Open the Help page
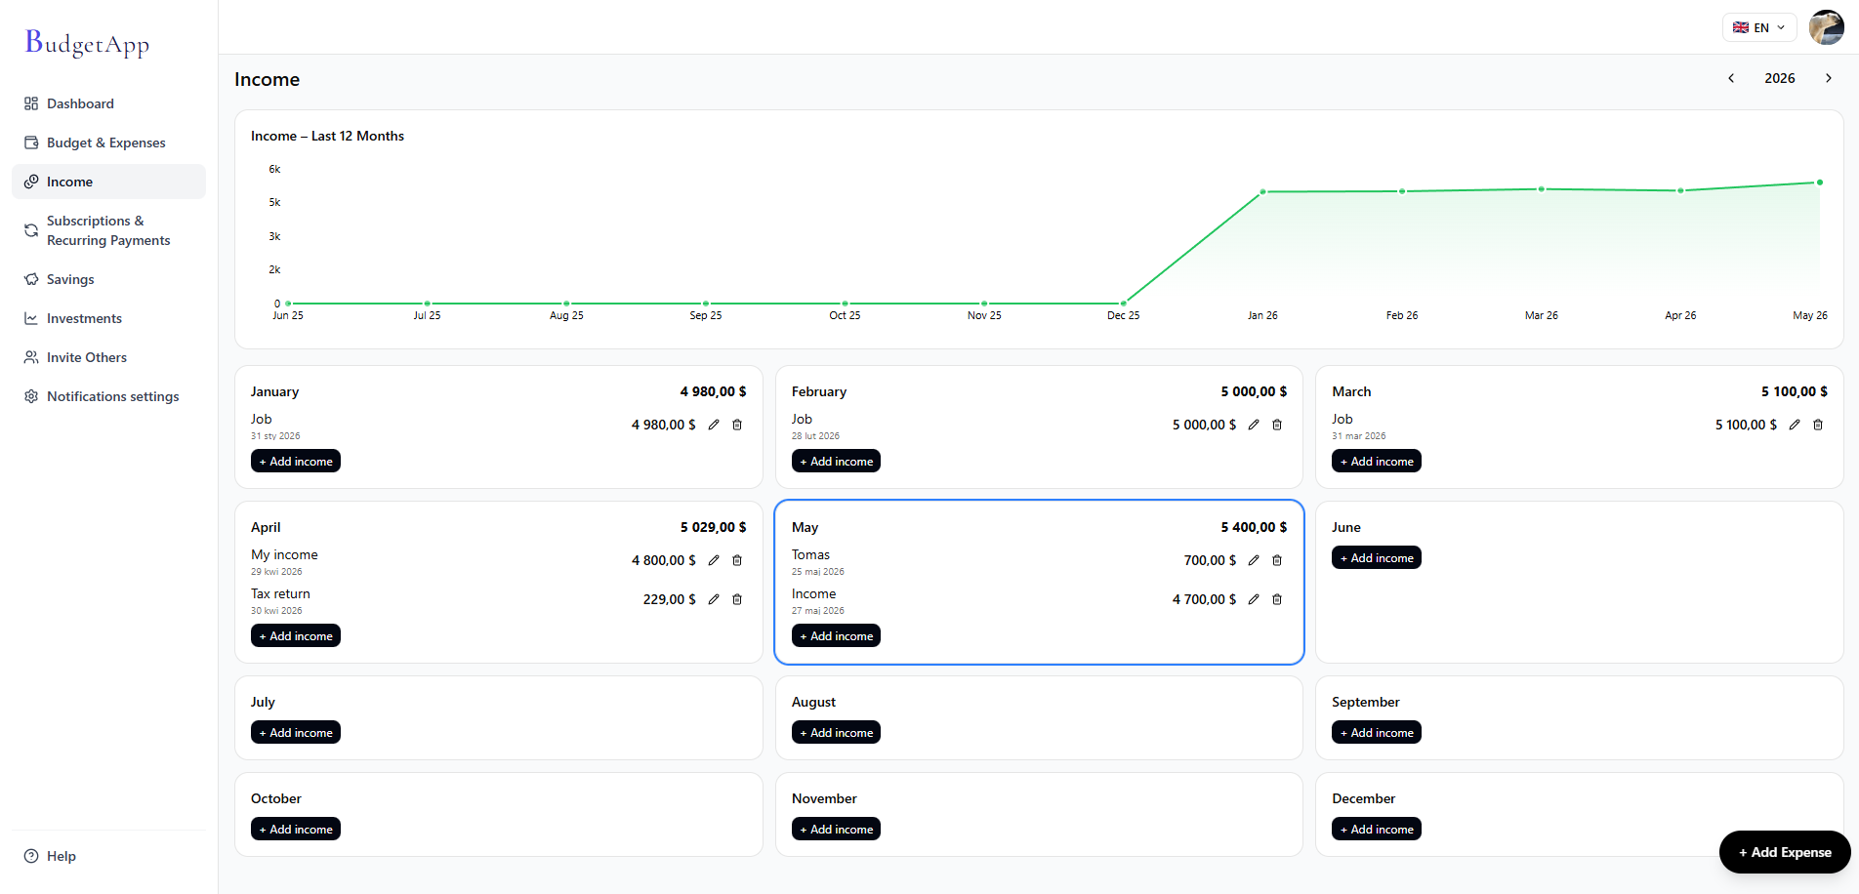This screenshot has height=894, width=1859. point(108,856)
